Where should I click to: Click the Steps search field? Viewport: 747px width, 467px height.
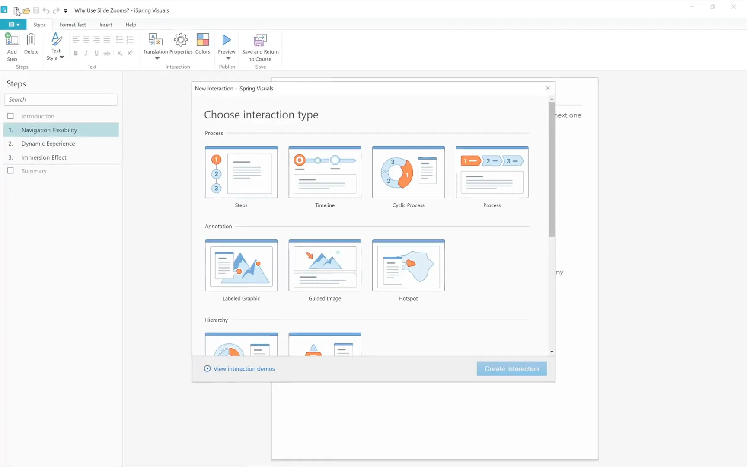[61, 99]
